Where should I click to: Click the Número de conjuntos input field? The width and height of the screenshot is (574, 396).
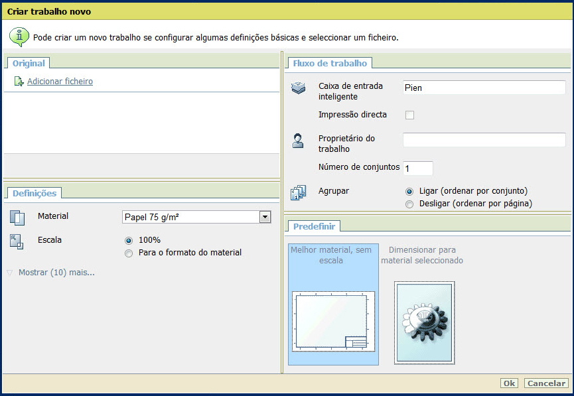418,168
